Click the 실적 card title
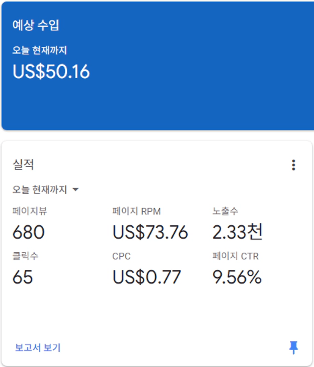The height and width of the screenshot is (367, 314). coord(23,165)
